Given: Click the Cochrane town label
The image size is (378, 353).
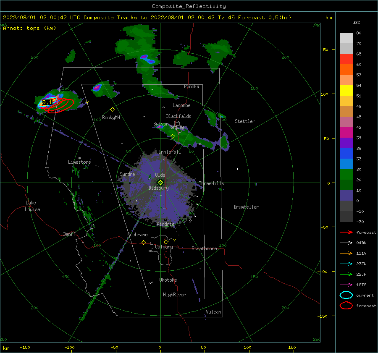Looking at the screenshot, I should 137,235.
